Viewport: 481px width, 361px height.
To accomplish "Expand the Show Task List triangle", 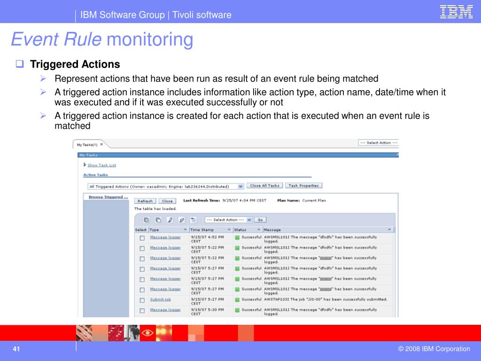I will pos(85,165).
